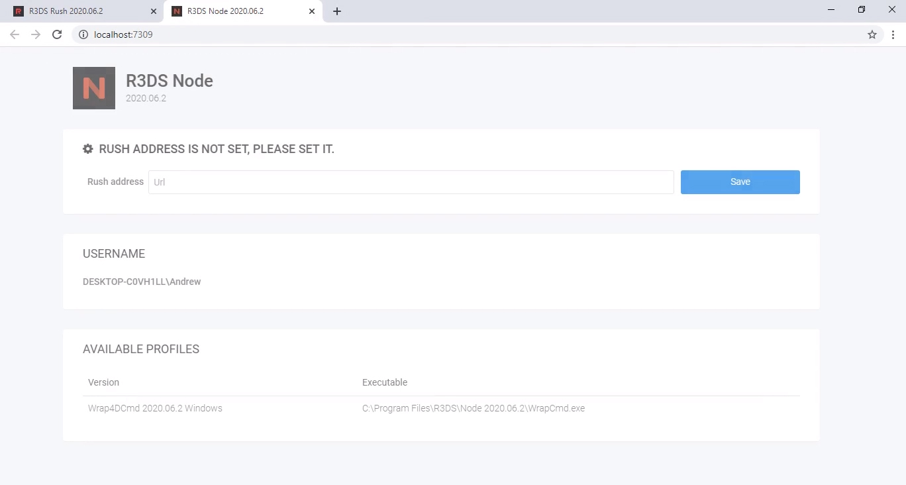The width and height of the screenshot is (906, 485).
Task: Click the browser forward arrow
Action: coord(36,34)
